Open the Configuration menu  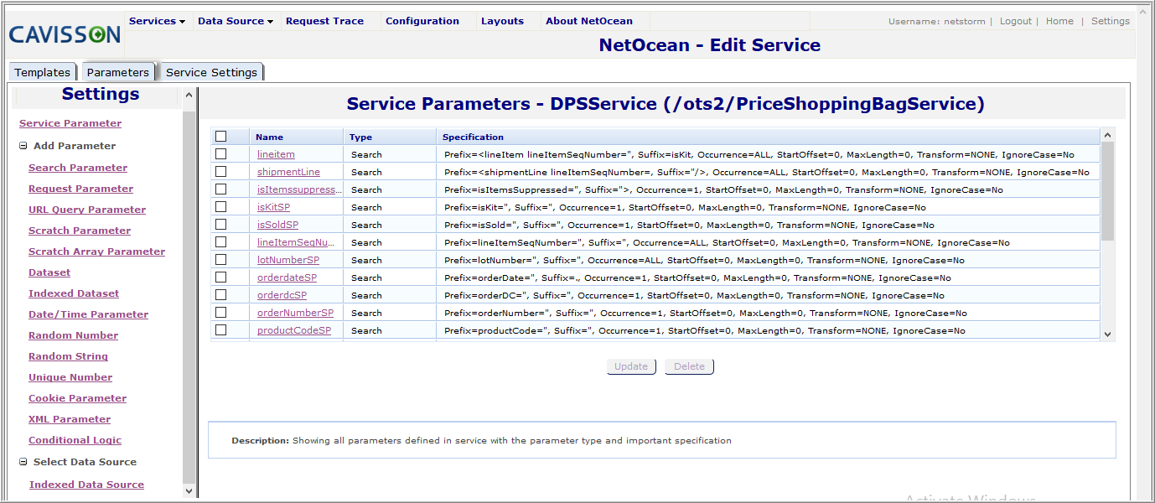click(422, 21)
